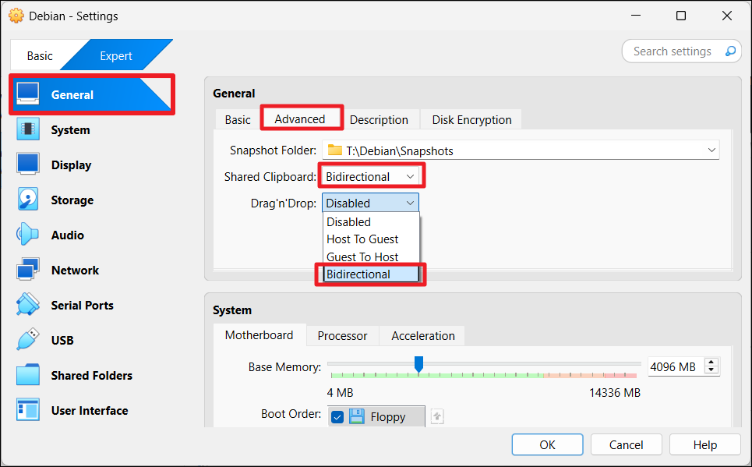
Task: Open the Network monitors icon in the sidebar
Action: (27, 269)
